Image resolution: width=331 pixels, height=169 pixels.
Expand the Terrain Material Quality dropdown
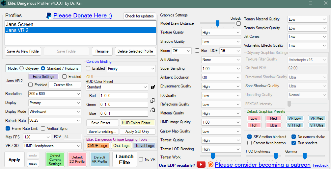pos(307,19)
